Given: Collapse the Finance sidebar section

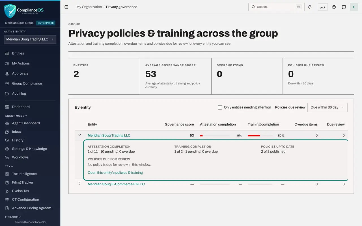Looking at the screenshot, I should [13, 217].
